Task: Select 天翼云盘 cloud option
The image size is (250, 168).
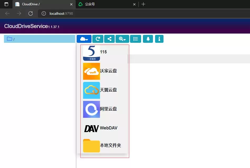Action: click(x=108, y=90)
